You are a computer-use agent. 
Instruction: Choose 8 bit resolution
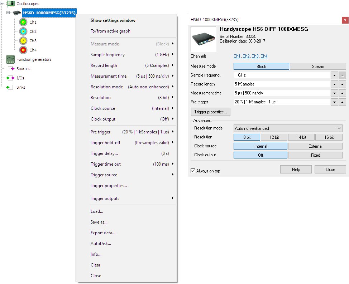click(x=247, y=137)
